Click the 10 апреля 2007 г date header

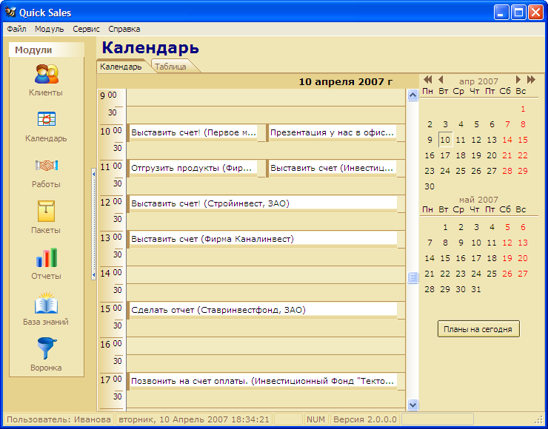tap(346, 82)
